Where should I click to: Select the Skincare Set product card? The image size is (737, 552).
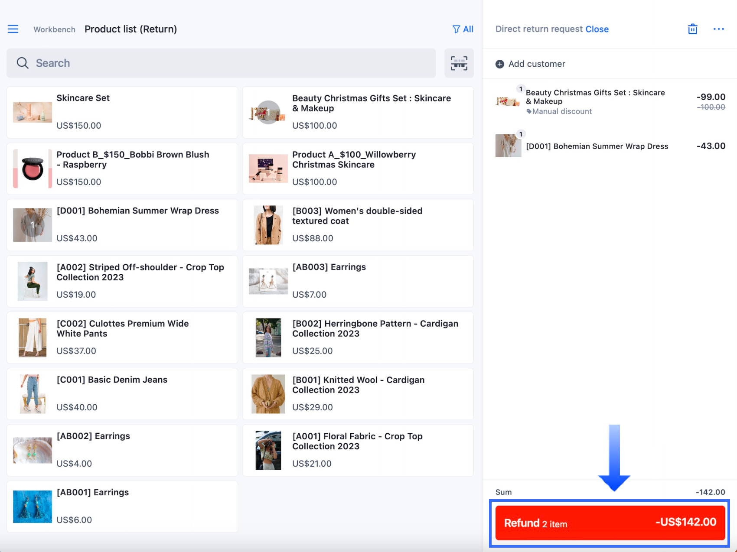(x=122, y=113)
